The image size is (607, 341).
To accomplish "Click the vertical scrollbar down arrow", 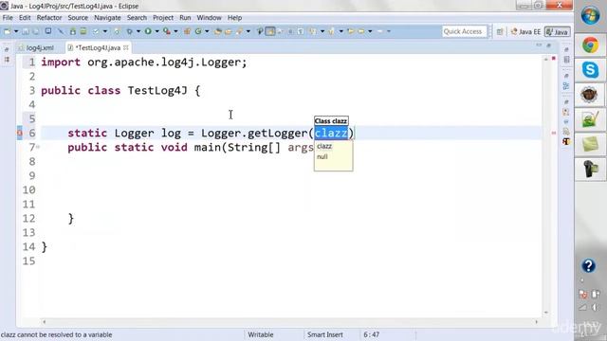I will click(546, 313).
